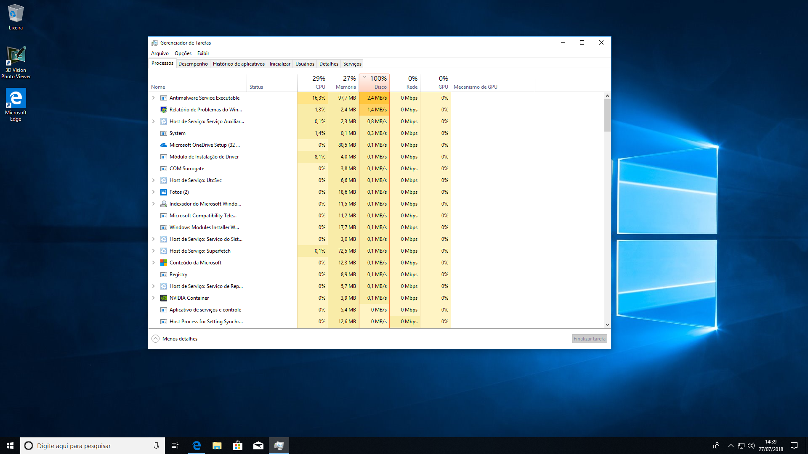Switch to the Serviços tab
This screenshot has width=808, height=454.
tap(352, 64)
